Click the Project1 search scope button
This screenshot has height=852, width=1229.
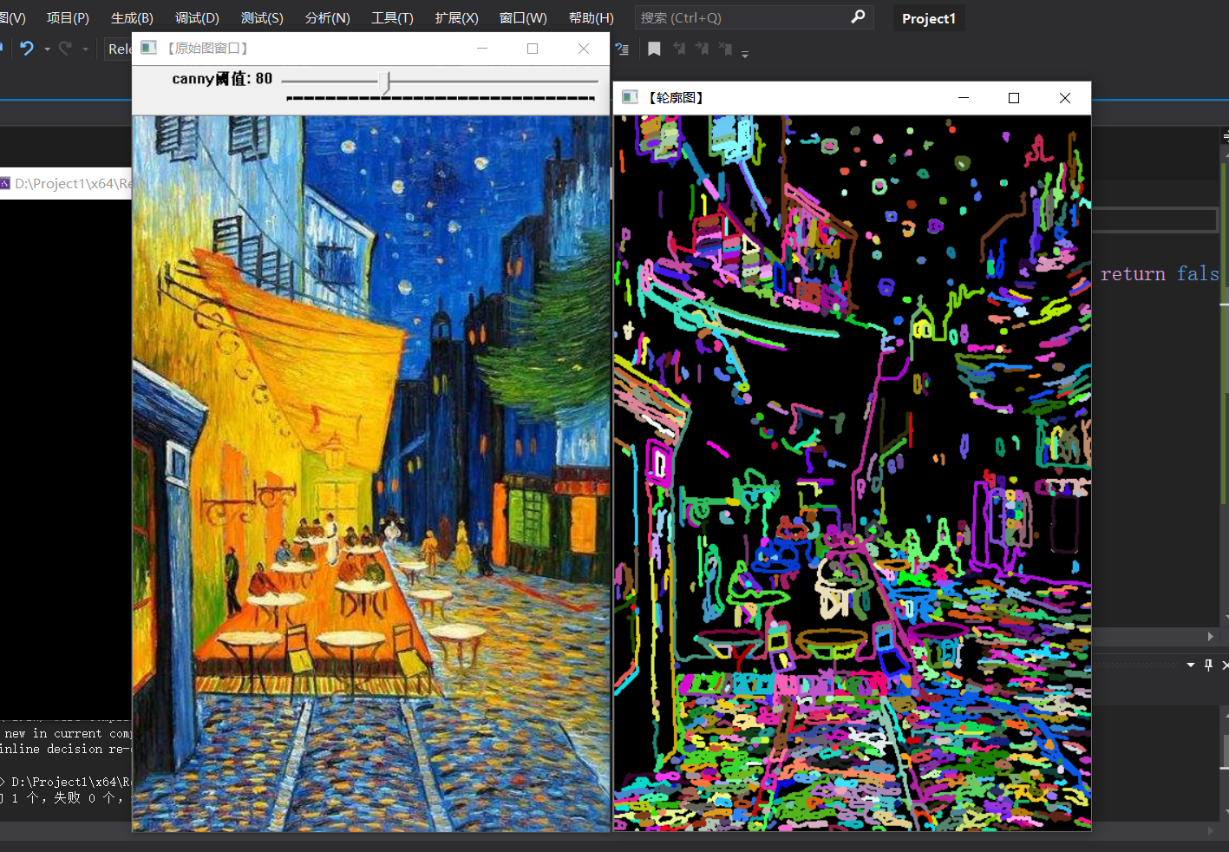coord(929,17)
